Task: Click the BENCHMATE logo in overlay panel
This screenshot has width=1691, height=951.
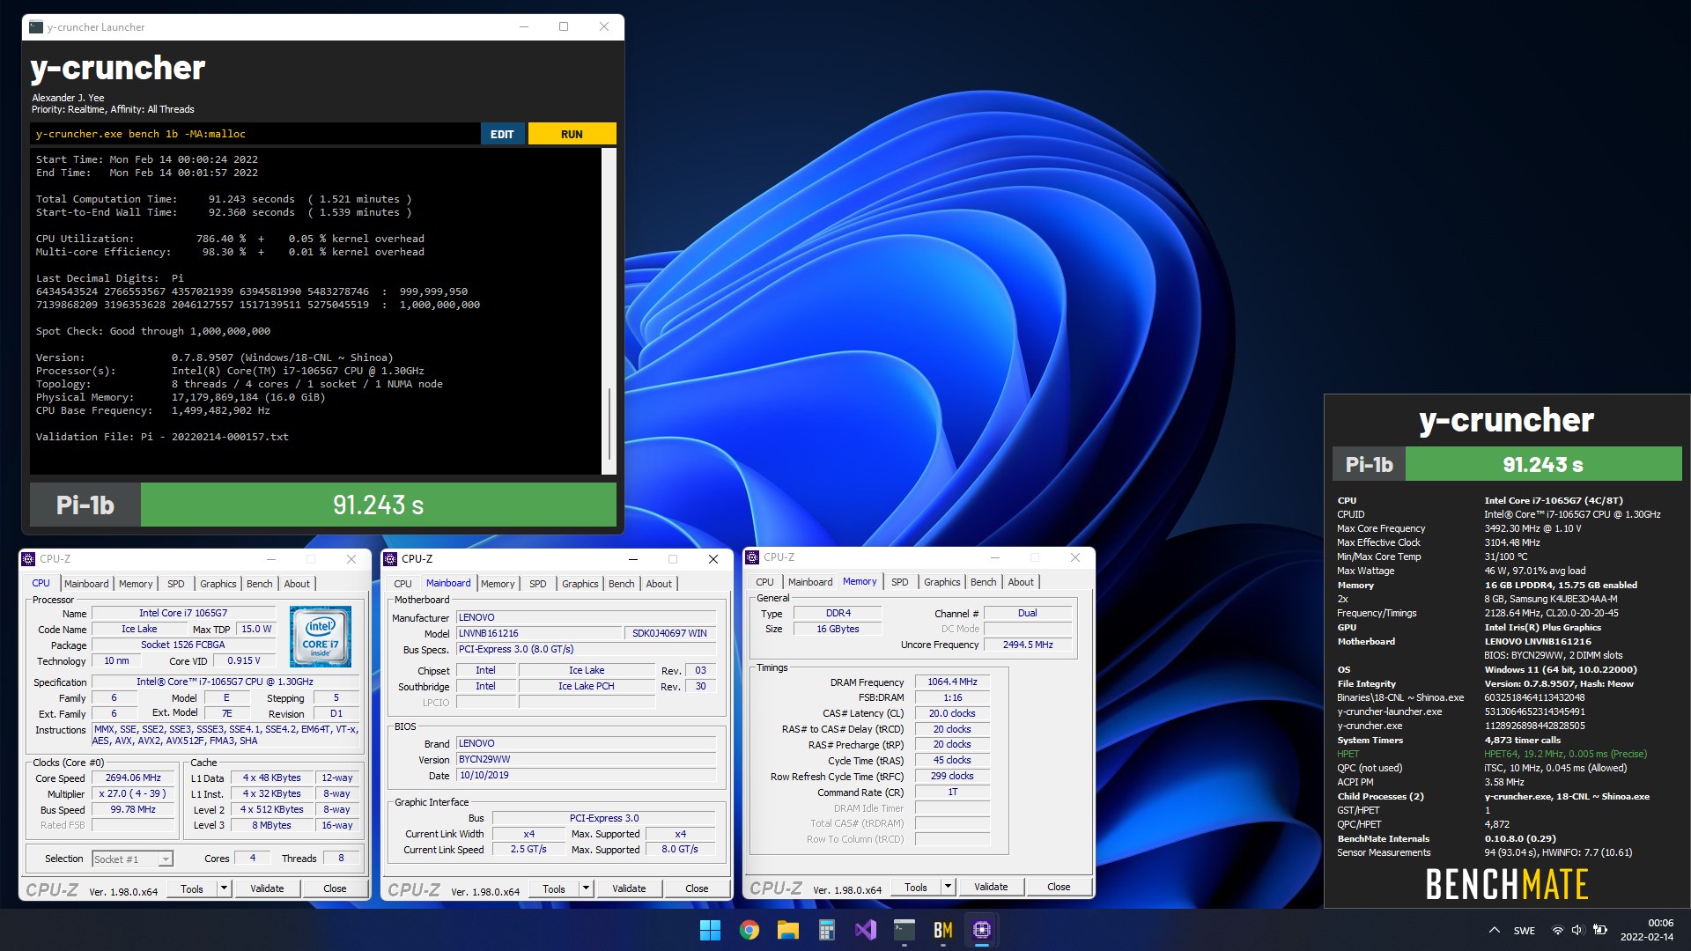Action: 1507,884
